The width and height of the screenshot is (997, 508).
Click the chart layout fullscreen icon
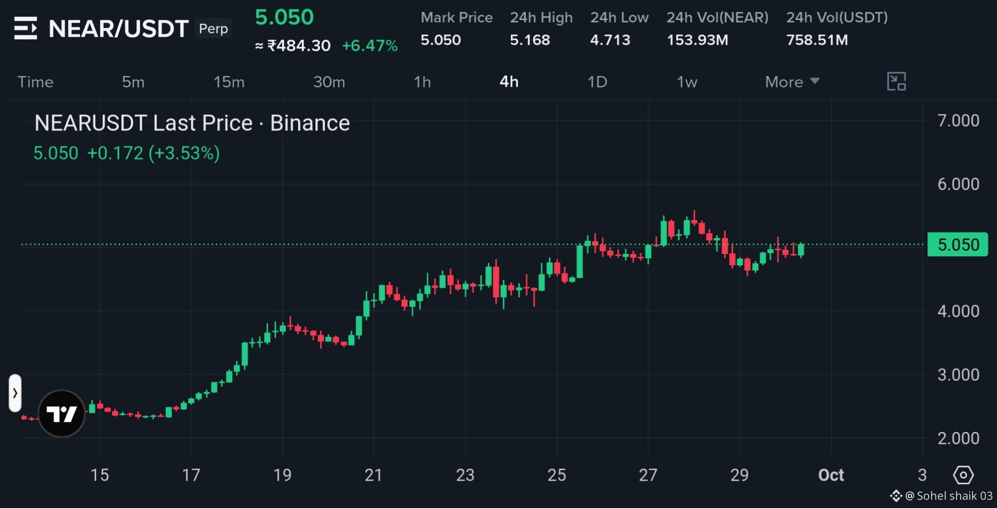tap(896, 81)
